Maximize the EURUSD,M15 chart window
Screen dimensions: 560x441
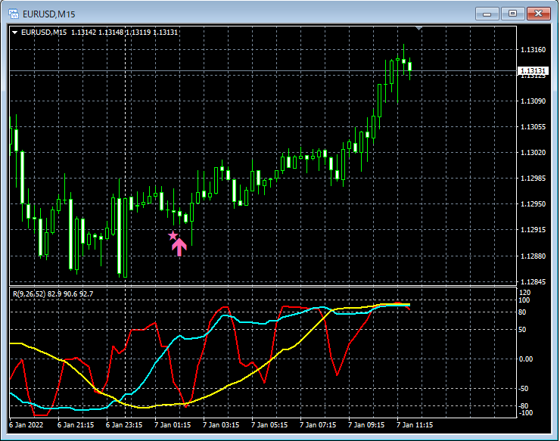click(512, 14)
